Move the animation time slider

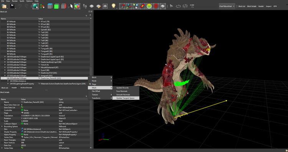pos(192,7)
